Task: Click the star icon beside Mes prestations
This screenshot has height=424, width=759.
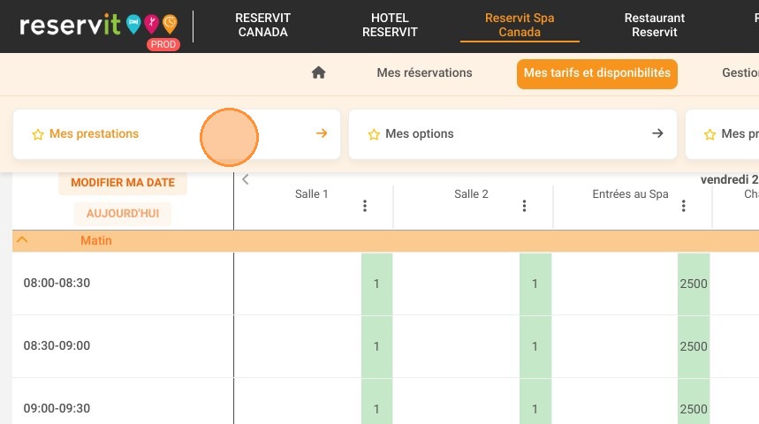Action: (38, 134)
